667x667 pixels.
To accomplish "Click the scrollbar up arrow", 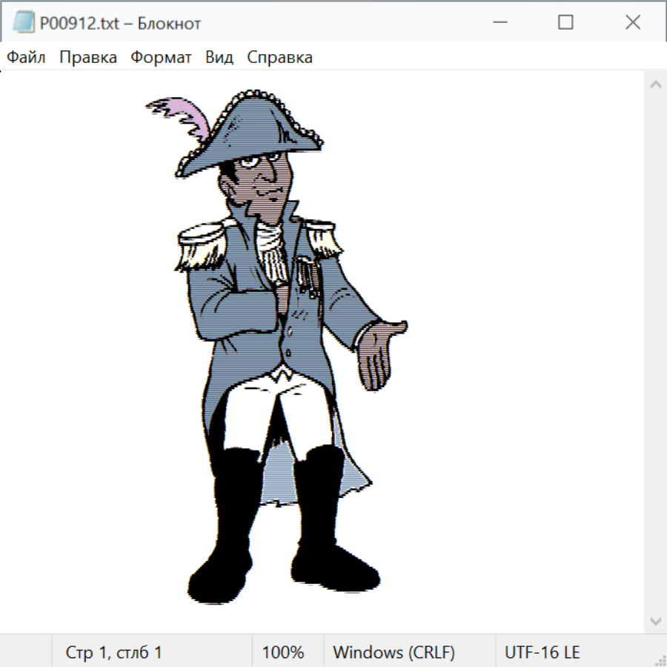I will click(655, 84).
